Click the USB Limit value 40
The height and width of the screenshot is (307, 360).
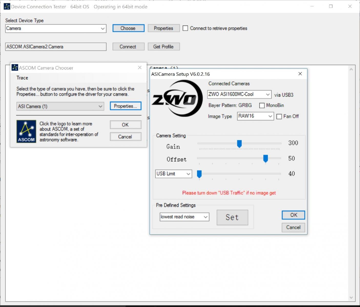(x=292, y=174)
